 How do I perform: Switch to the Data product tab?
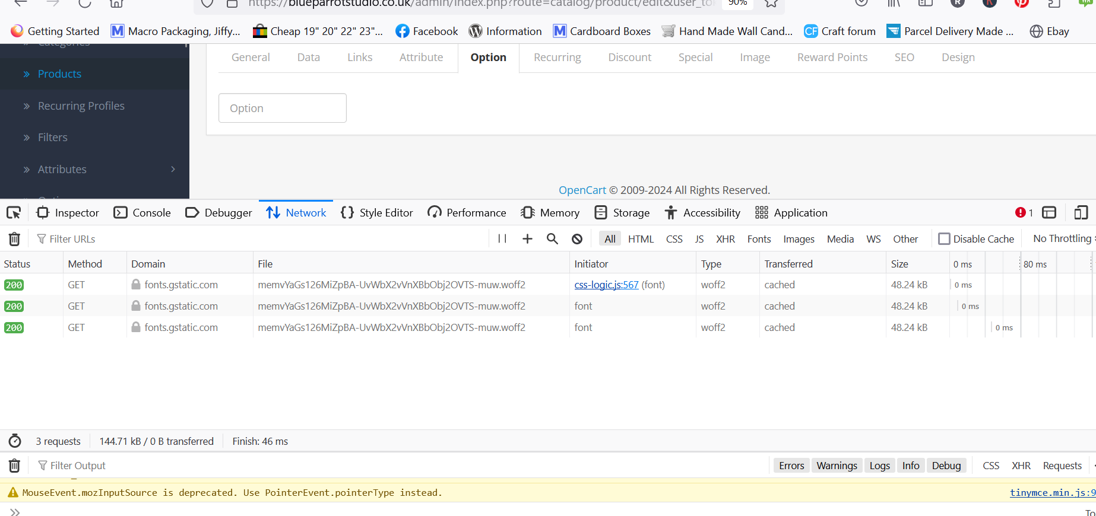(309, 58)
